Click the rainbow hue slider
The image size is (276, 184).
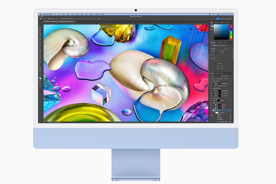[x=231, y=32]
